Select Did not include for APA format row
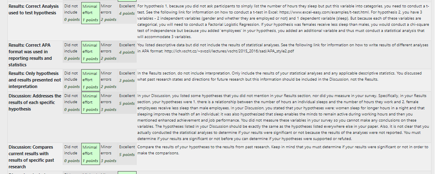436x174 pixels. (x=72, y=52)
